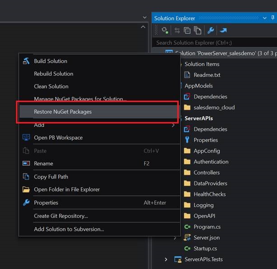Click the pending changes filter toolbar icon
277x269 pixels.
[165, 30]
